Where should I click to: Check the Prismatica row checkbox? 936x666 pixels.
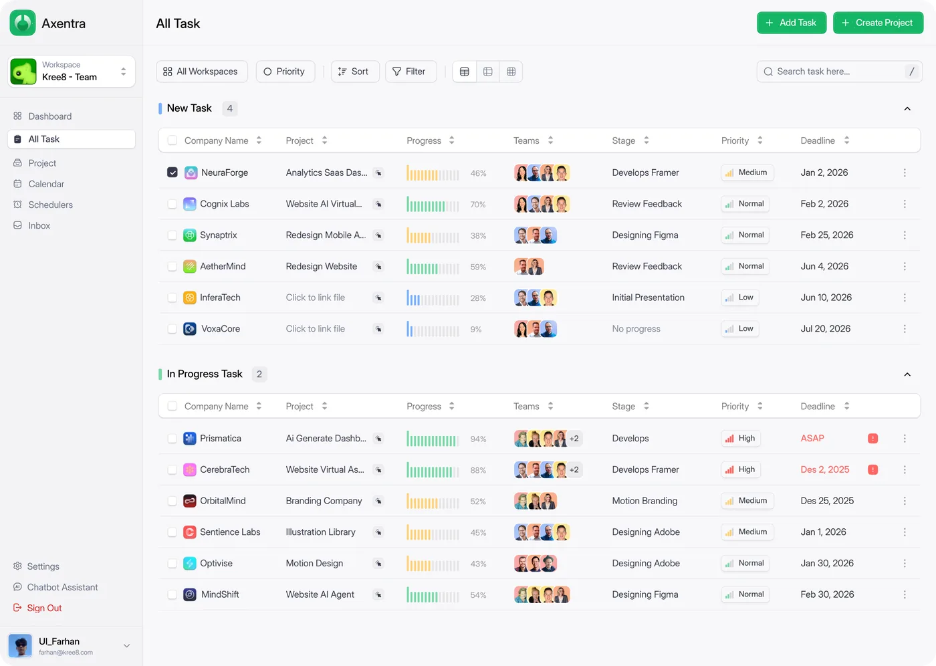tap(172, 439)
